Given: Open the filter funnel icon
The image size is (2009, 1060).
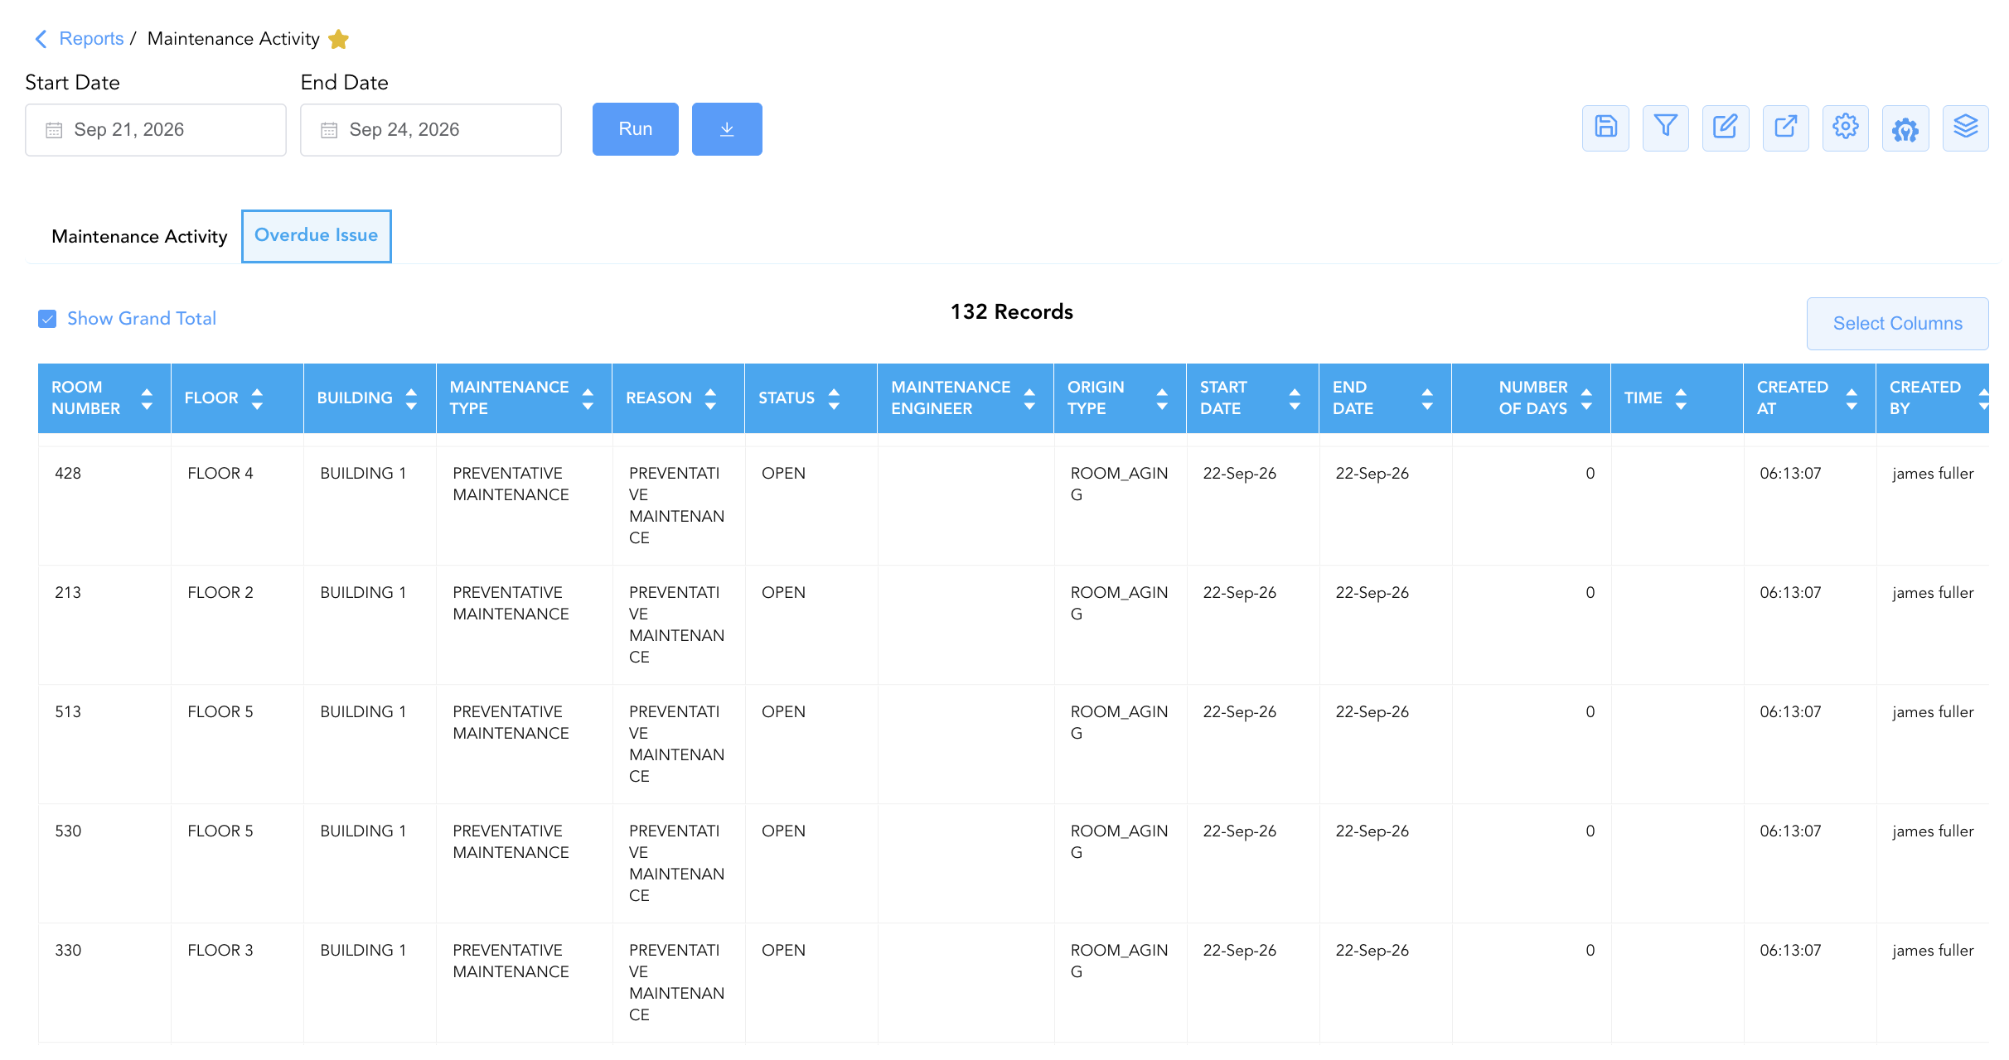Looking at the screenshot, I should click(x=1665, y=128).
